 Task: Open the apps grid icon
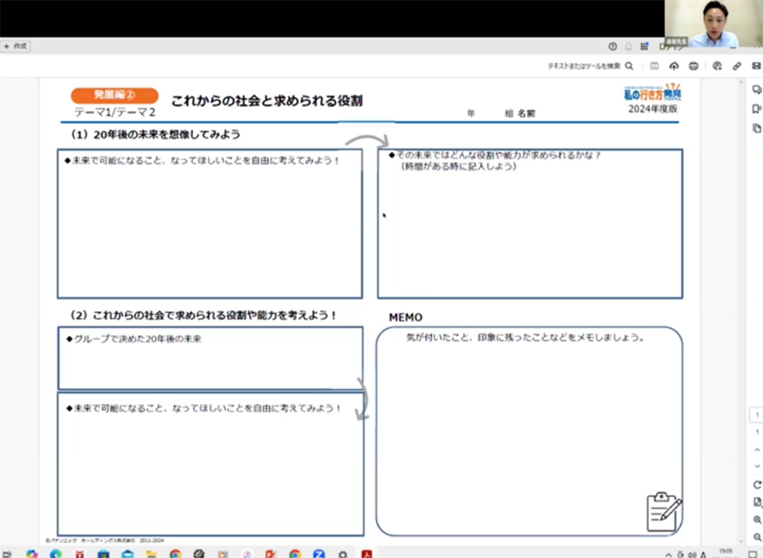point(644,46)
